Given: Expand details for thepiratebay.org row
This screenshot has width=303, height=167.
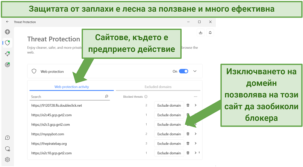Looking at the screenshot, I should point(195,143).
